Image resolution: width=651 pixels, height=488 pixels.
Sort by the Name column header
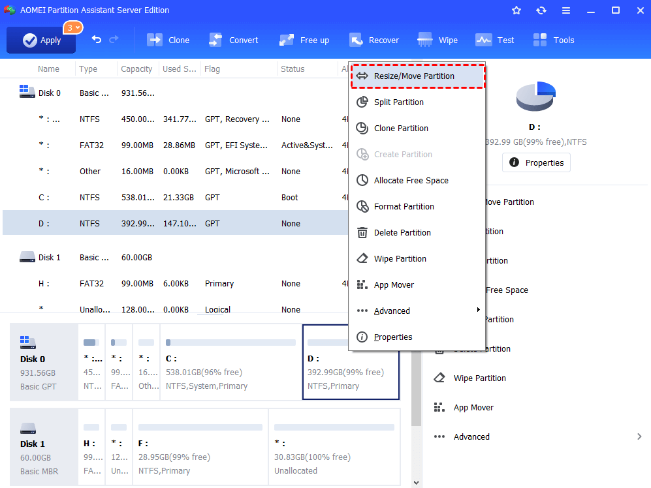[48, 69]
